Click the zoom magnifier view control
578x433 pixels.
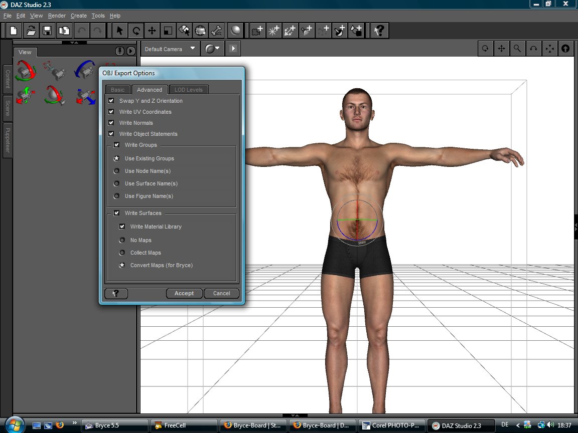[x=517, y=49]
